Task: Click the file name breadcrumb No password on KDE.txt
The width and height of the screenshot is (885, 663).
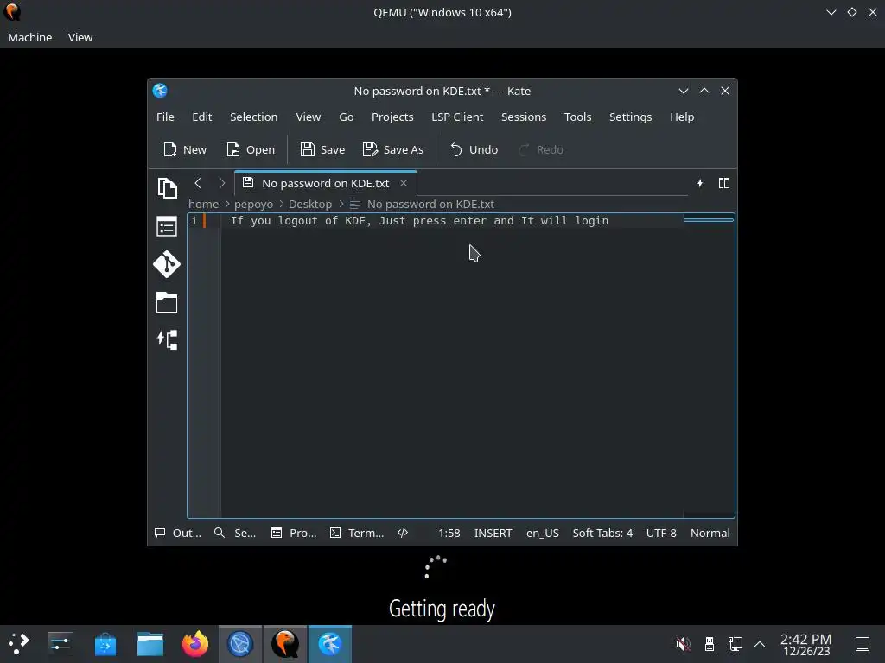Action: click(x=430, y=204)
